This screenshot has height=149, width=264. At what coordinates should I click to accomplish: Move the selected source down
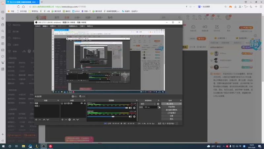tap(78, 120)
